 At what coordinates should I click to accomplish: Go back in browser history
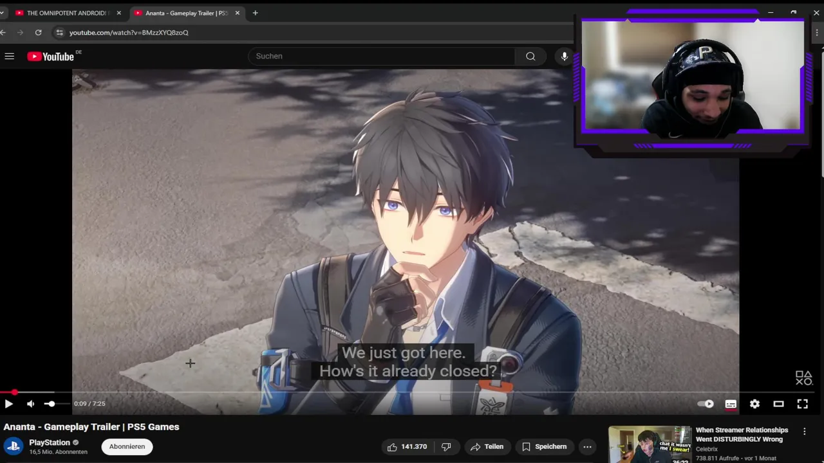[3, 32]
